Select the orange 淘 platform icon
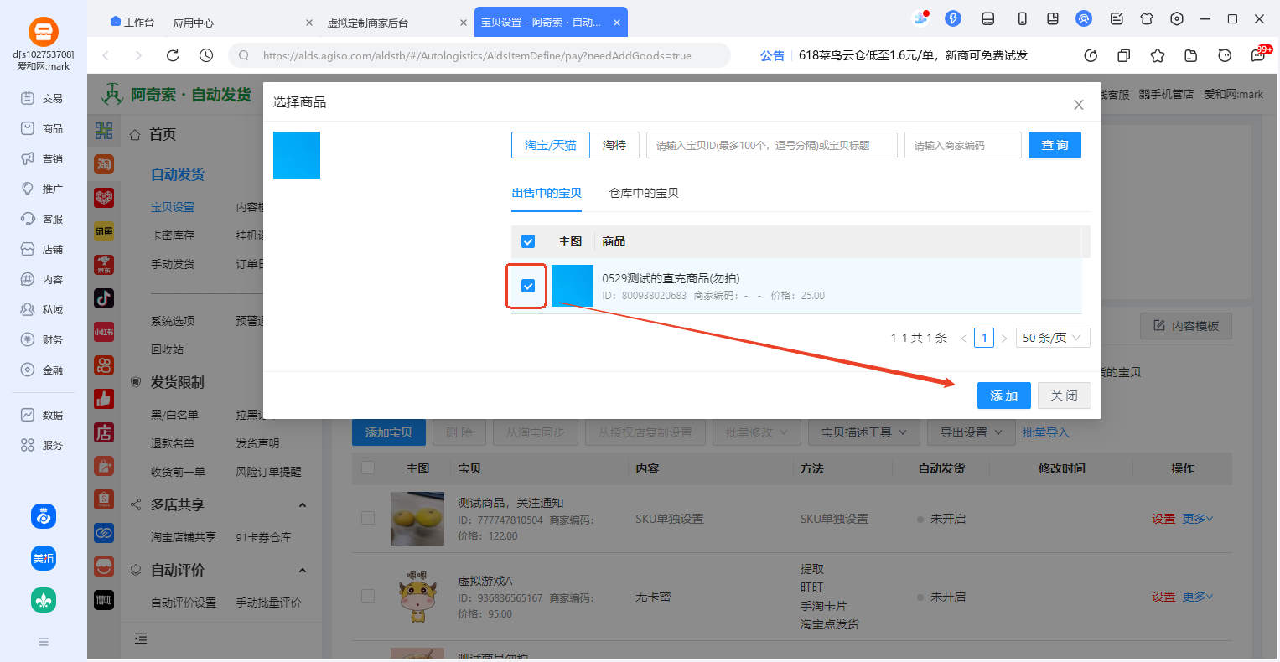Screen dimensions: 1280x662 click(104, 164)
